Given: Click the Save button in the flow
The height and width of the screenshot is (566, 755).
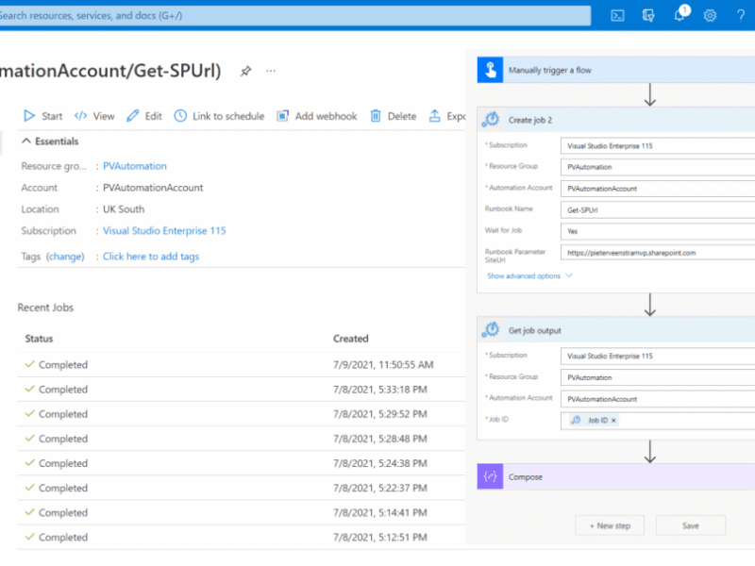Looking at the screenshot, I should click(691, 525).
